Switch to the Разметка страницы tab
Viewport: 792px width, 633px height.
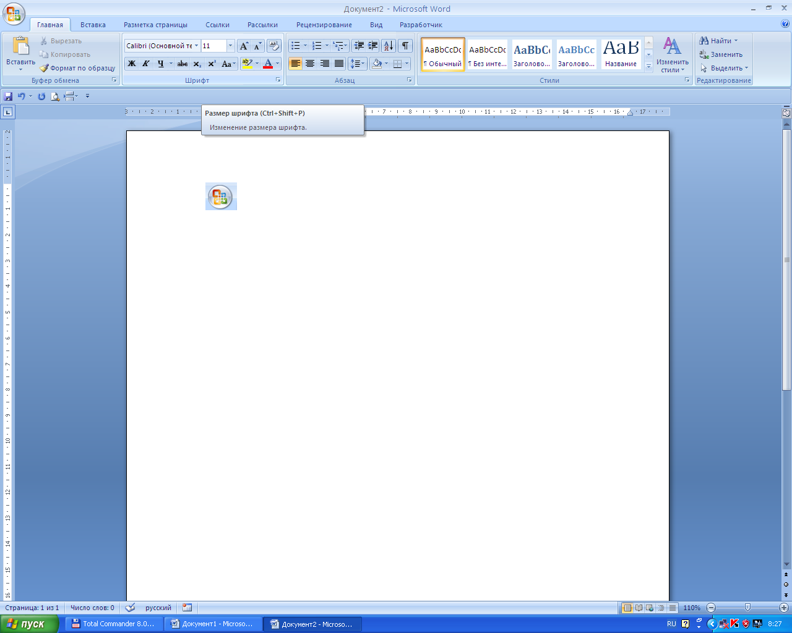coord(155,25)
